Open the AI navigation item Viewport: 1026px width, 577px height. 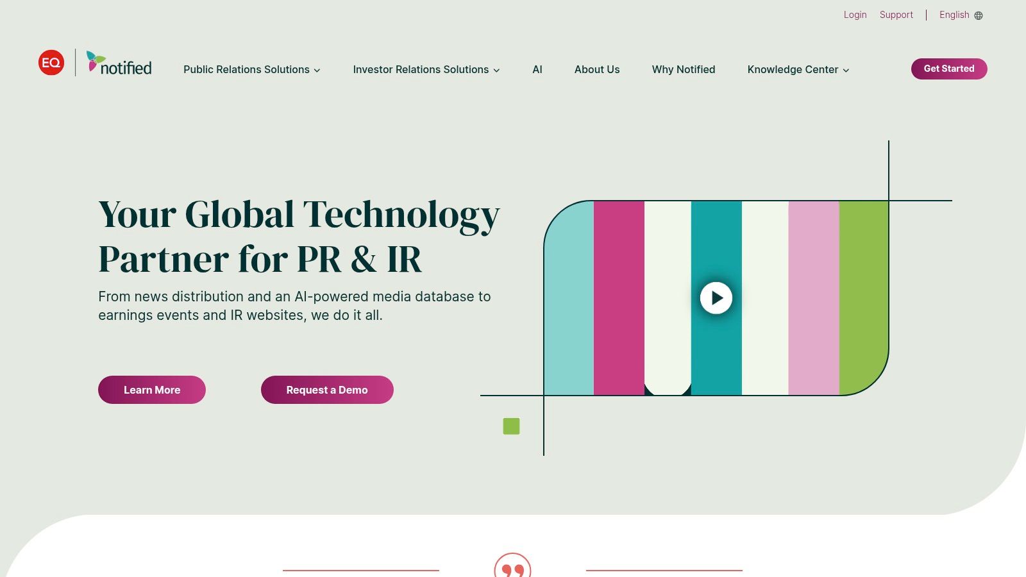click(537, 69)
